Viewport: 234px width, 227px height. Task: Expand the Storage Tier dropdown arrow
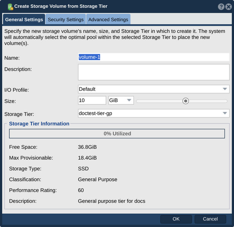tap(225, 113)
